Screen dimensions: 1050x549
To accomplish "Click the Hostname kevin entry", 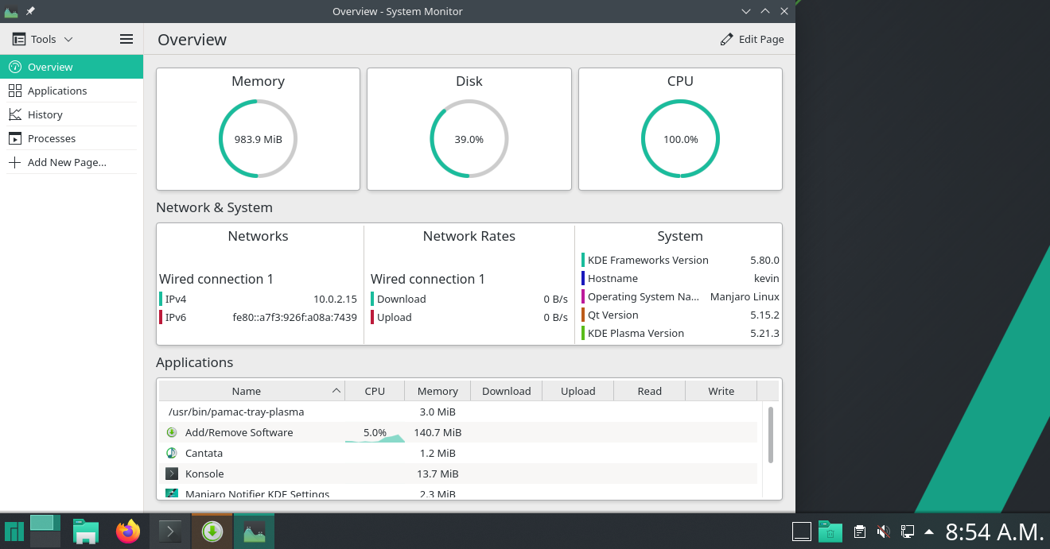I will (x=680, y=278).
